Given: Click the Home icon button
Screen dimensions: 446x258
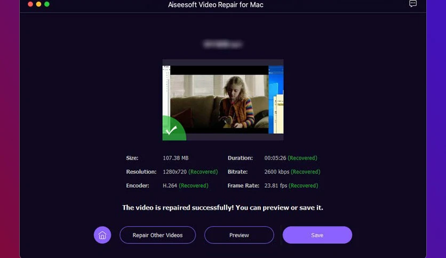Looking at the screenshot, I should click(102, 235).
